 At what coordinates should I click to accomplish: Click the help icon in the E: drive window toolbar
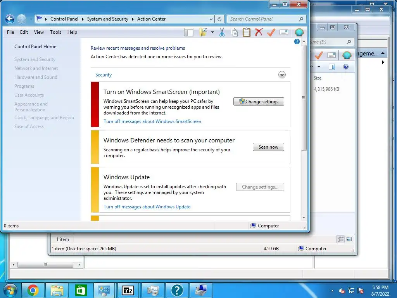(x=345, y=67)
